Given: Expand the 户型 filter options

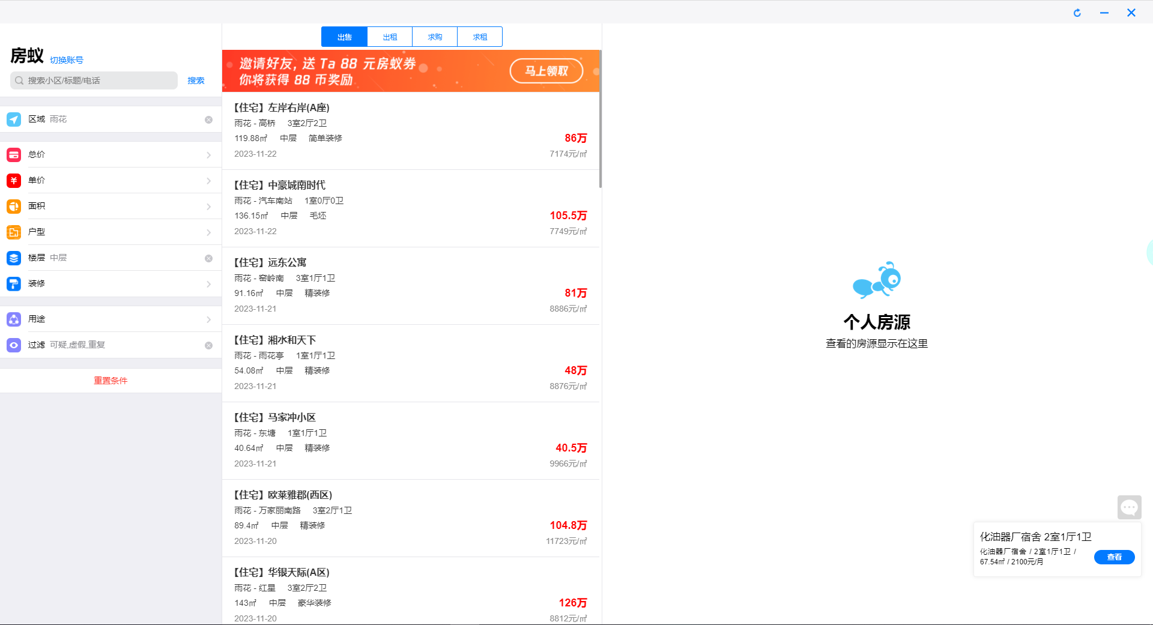Looking at the screenshot, I should 208,232.
